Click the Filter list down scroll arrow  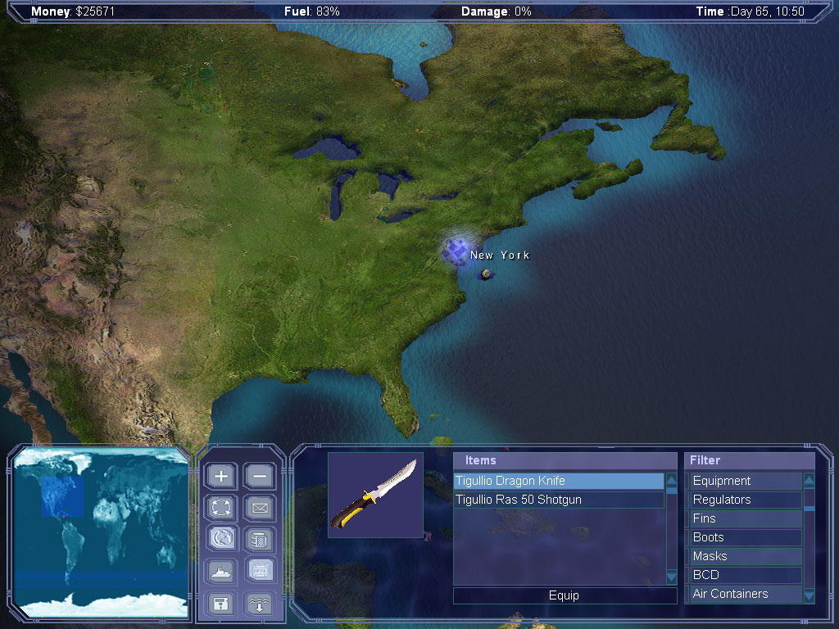(x=809, y=595)
